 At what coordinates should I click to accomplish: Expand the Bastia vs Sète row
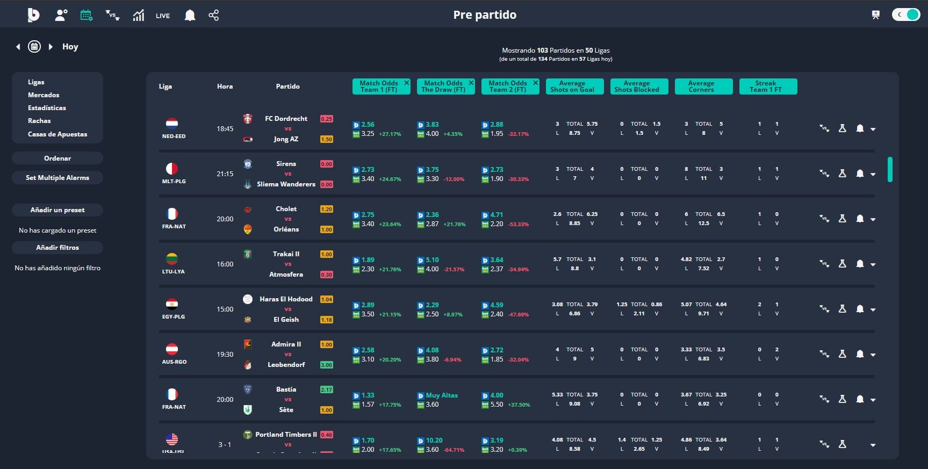pyautogui.click(x=873, y=400)
